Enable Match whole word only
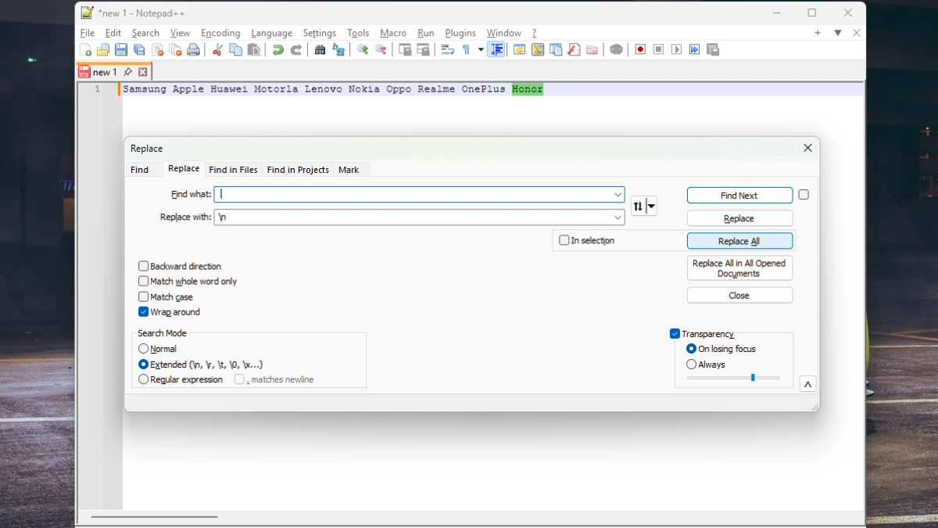 point(143,282)
